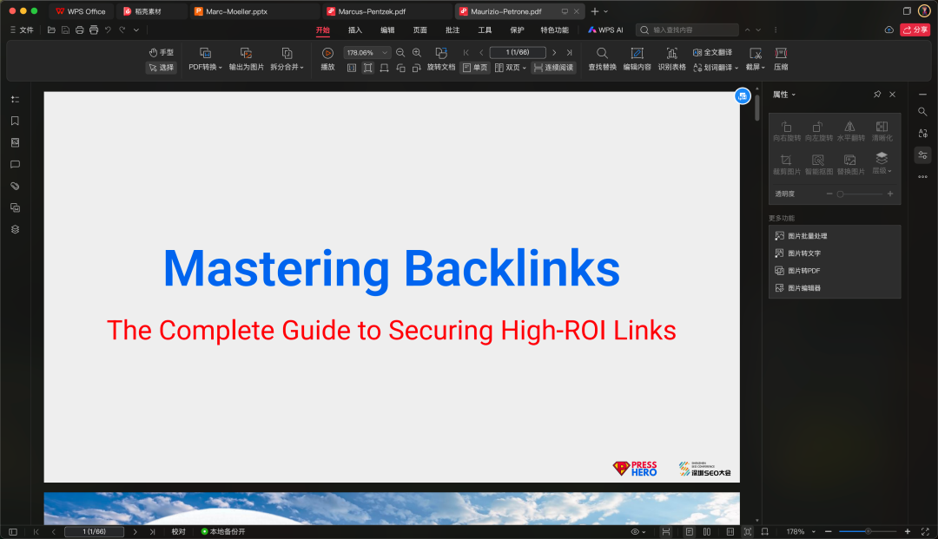Click the red 分享 share button
This screenshot has height=539, width=938.
tap(915, 30)
